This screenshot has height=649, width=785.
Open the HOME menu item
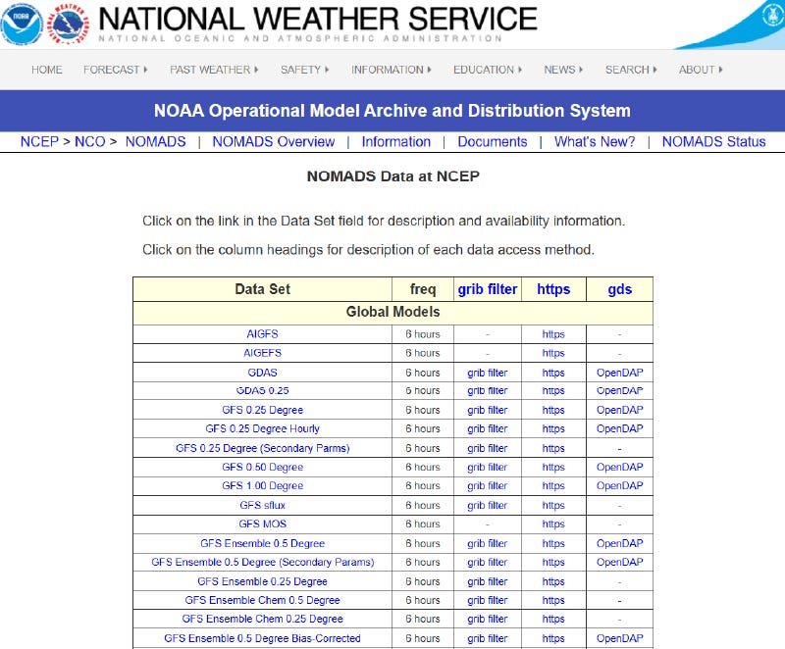point(46,70)
